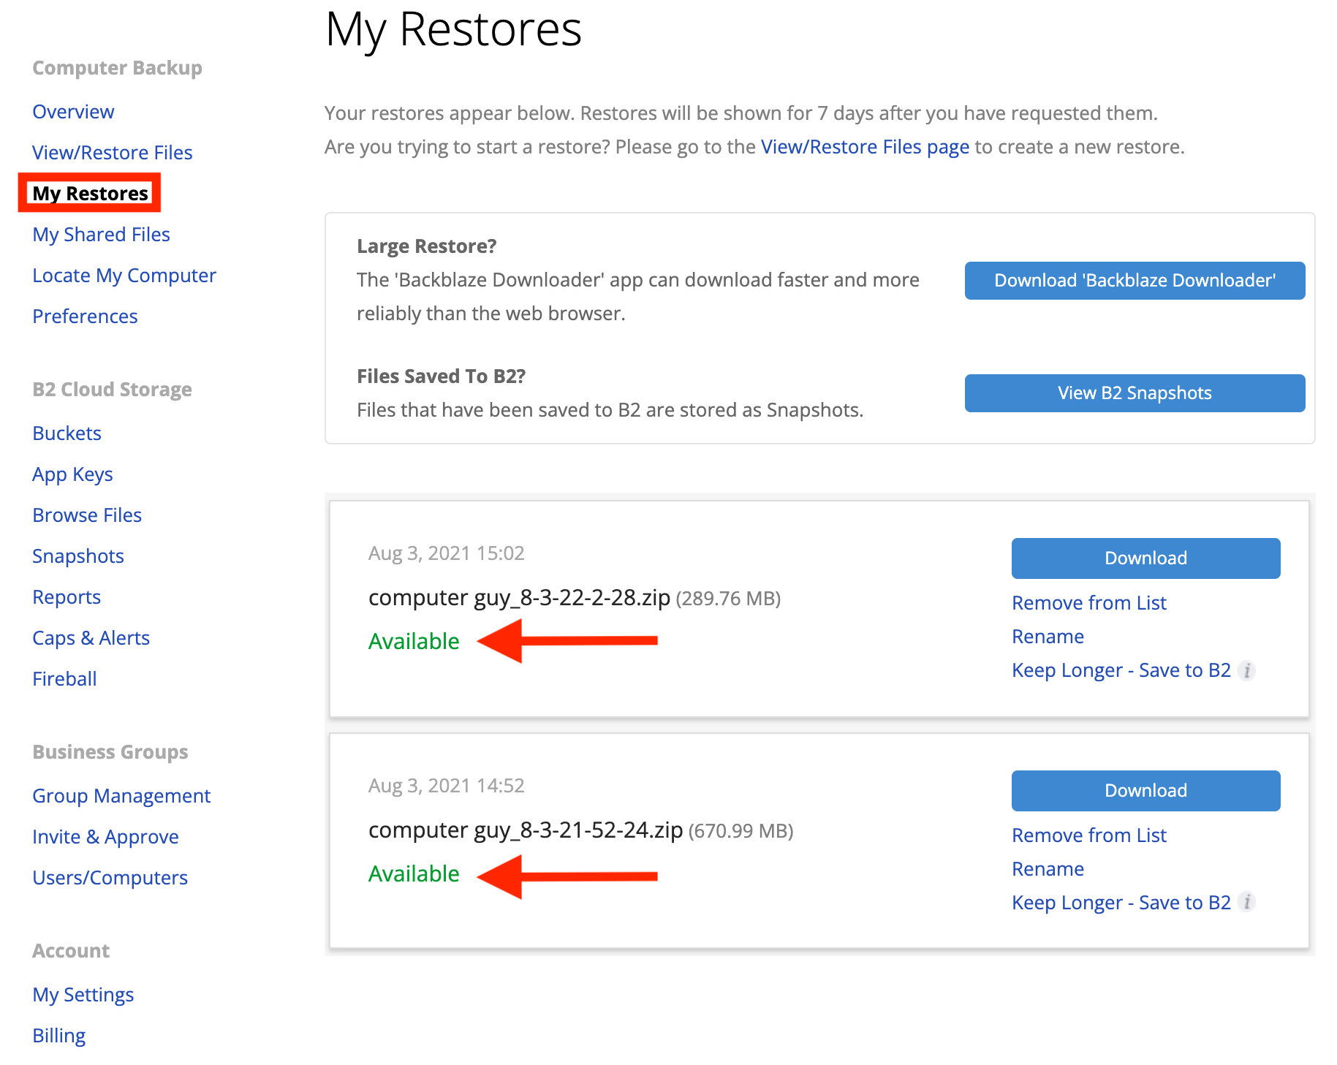Click the Available status of the 14:52 restore

414,873
